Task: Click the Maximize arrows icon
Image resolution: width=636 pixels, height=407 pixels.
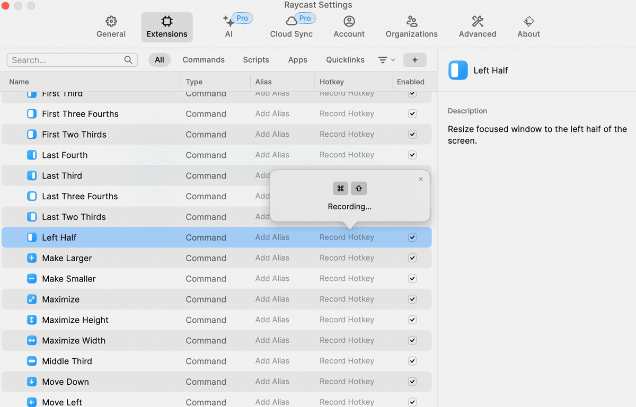Action: click(32, 299)
